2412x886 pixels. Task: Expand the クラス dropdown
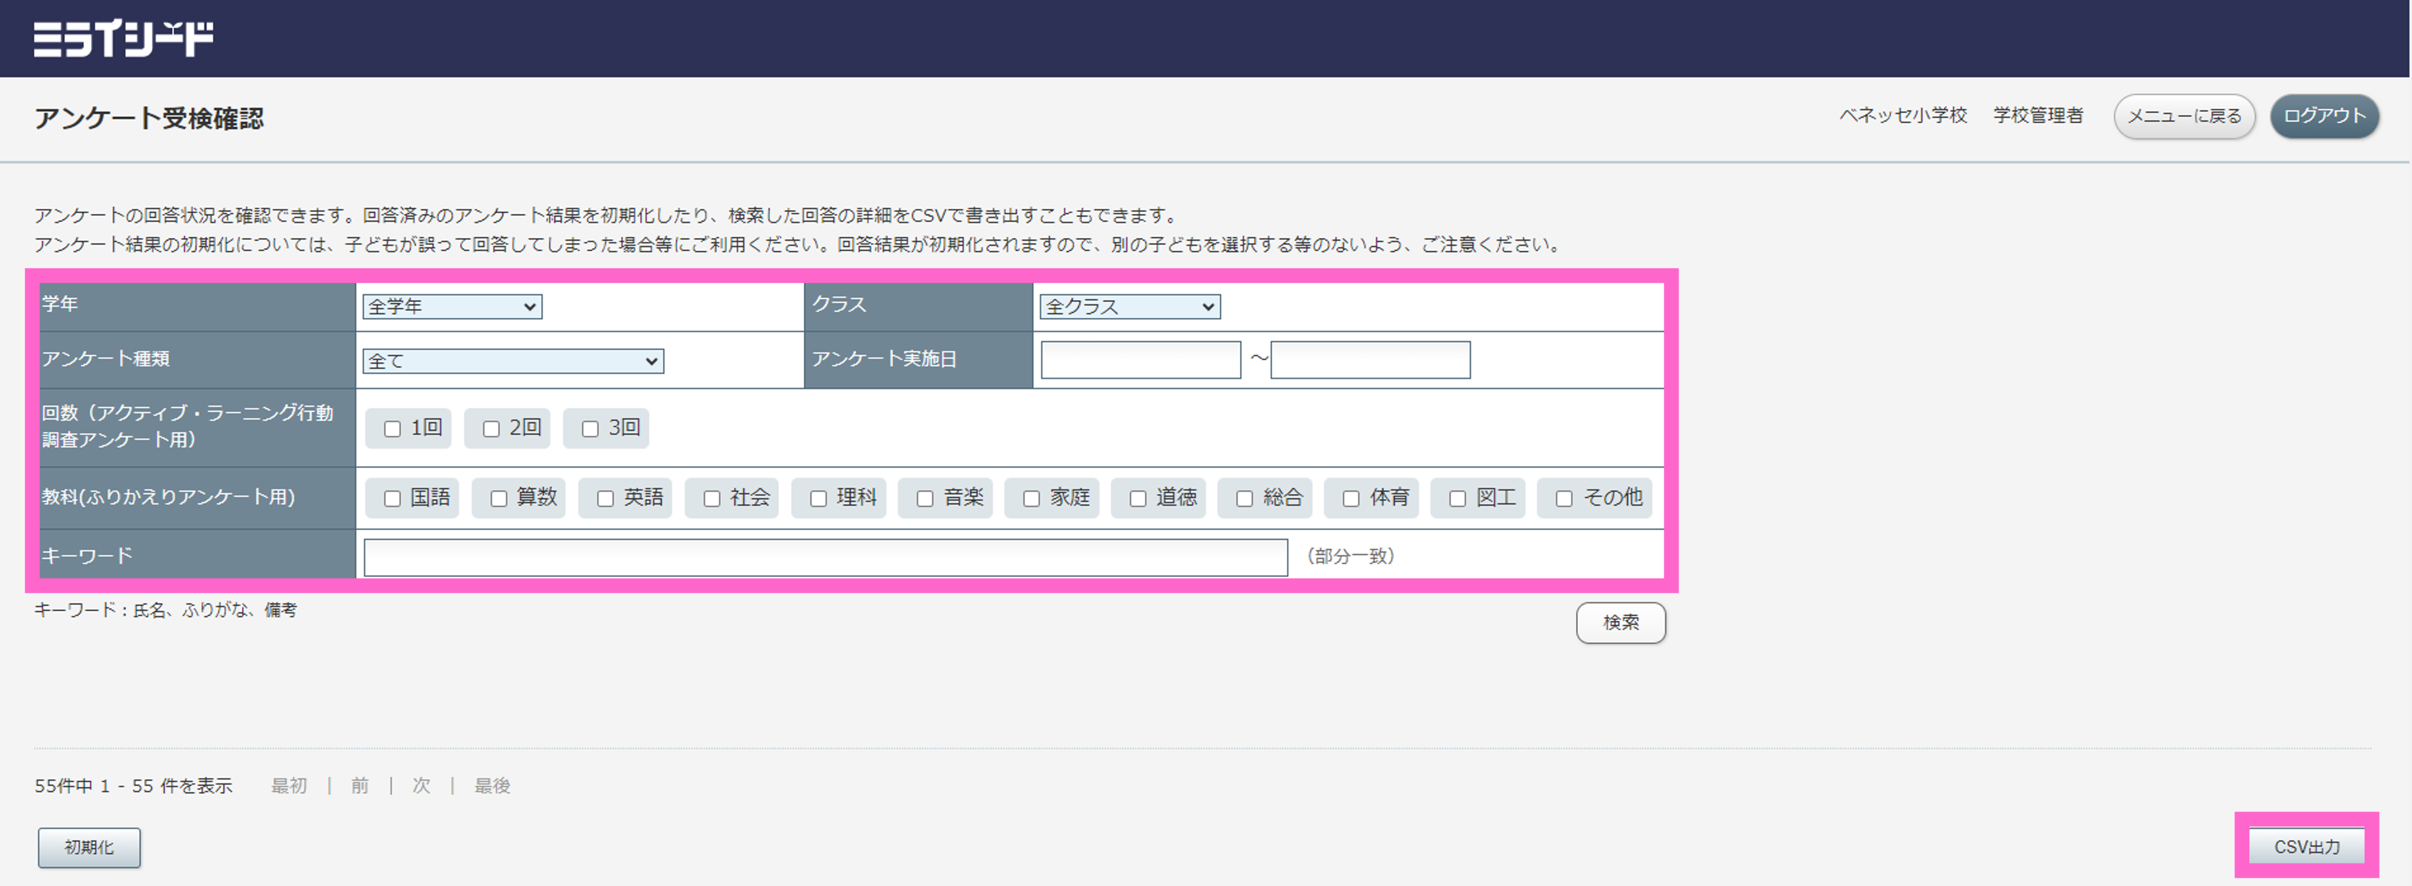click(x=1129, y=306)
